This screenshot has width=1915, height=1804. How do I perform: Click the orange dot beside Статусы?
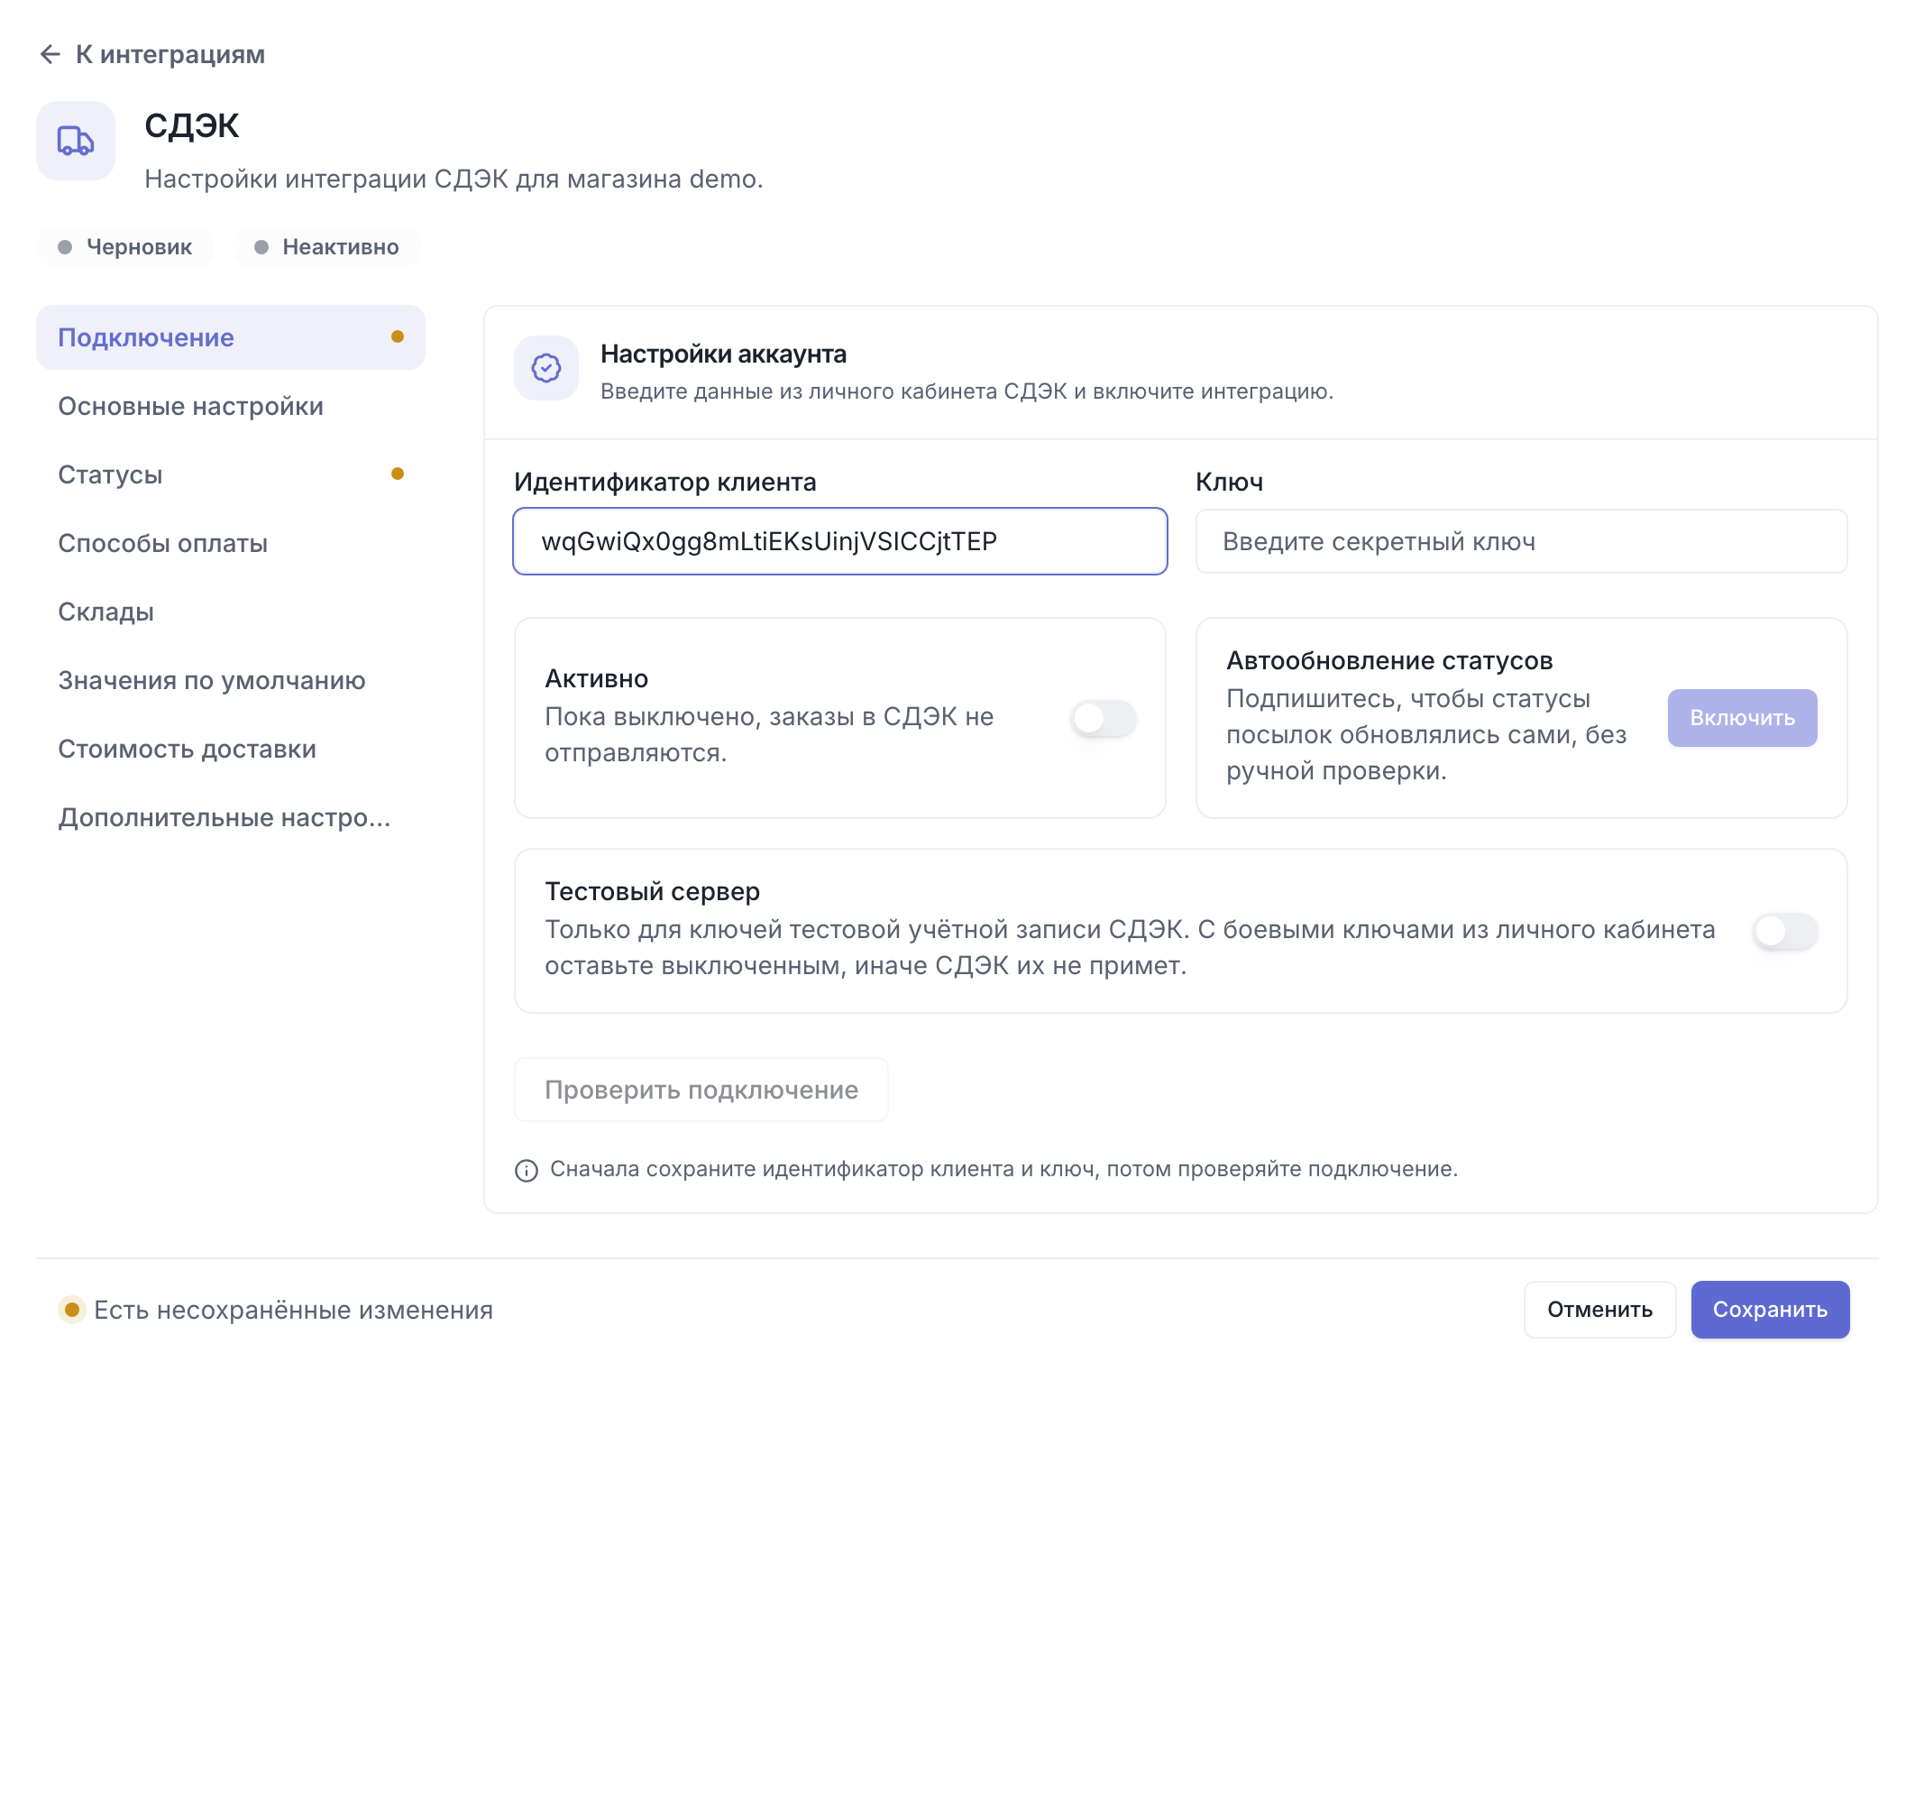(x=397, y=474)
